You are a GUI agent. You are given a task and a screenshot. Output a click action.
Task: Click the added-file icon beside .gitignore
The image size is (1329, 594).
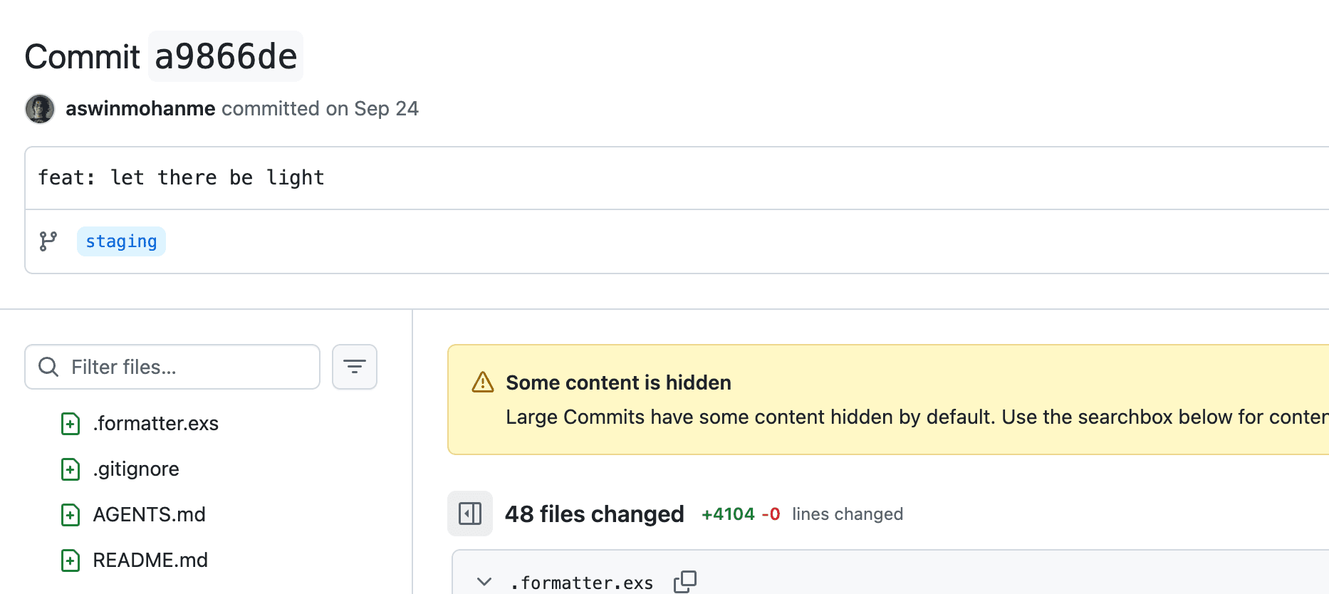coord(71,469)
